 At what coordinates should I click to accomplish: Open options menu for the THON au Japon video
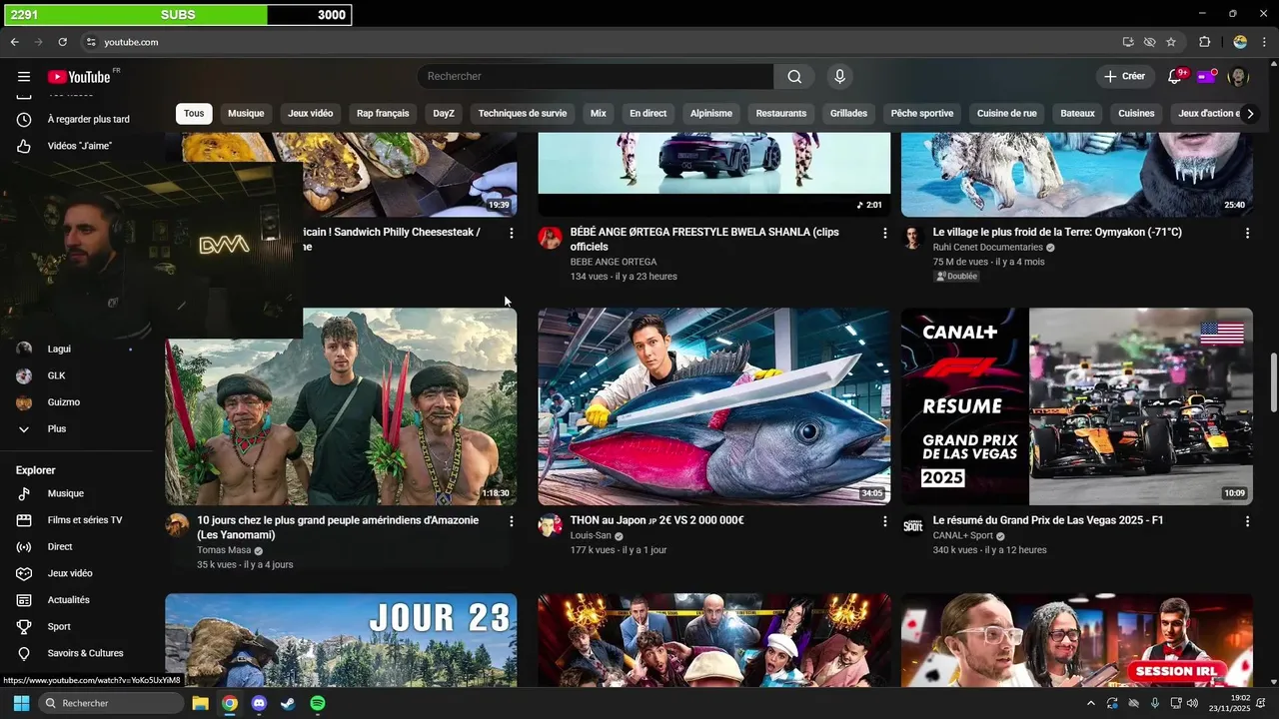(x=884, y=521)
